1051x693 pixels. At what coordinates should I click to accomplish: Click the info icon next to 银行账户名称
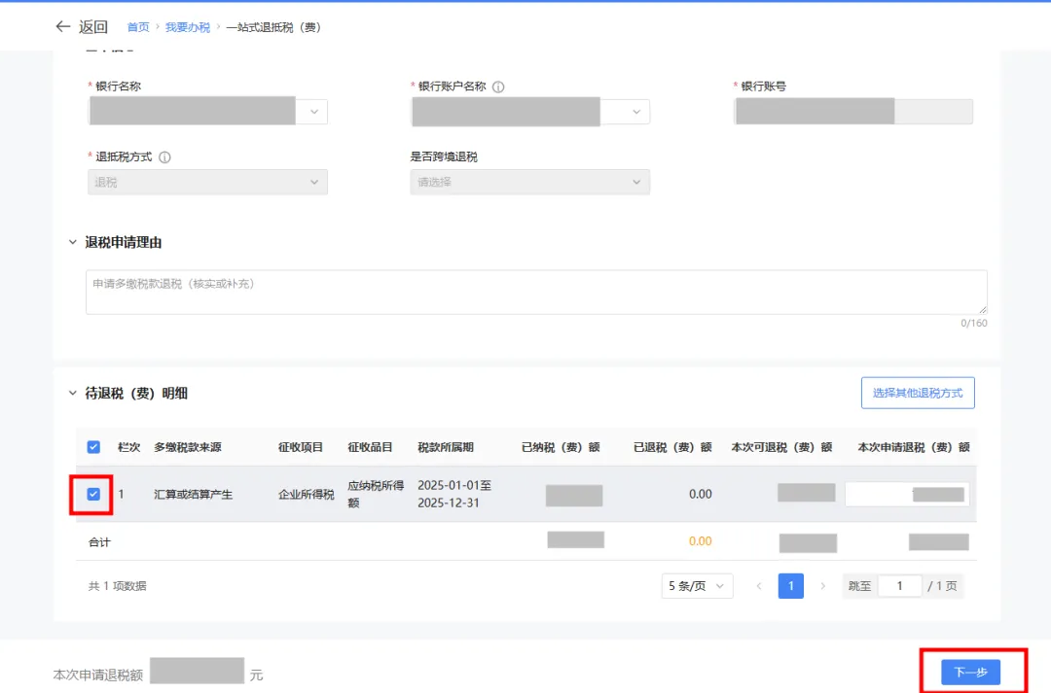(498, 87)
